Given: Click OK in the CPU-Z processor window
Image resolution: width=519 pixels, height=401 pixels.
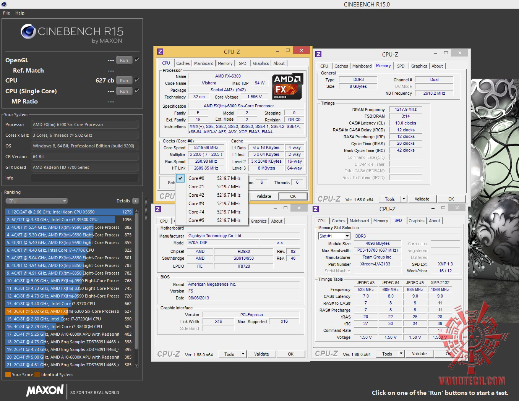Looking at the screenshot, I should [293, 196].
